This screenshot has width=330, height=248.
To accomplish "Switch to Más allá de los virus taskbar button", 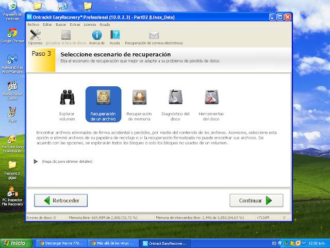I will (113, 243).
